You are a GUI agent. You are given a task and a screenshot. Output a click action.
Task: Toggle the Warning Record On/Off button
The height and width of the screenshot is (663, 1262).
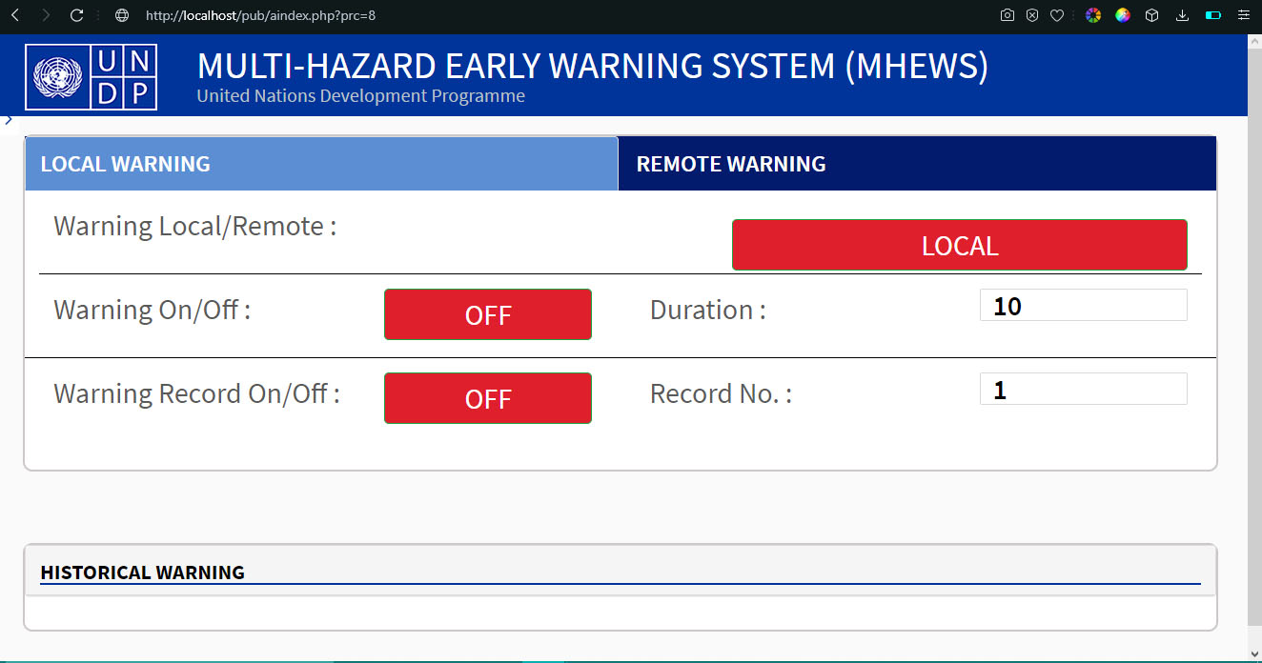click(488, 398)
